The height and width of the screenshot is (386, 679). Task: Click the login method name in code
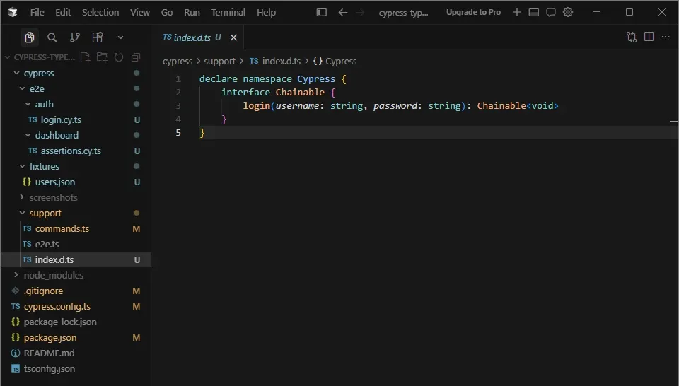pyautogui.click(x=257, y=105)
